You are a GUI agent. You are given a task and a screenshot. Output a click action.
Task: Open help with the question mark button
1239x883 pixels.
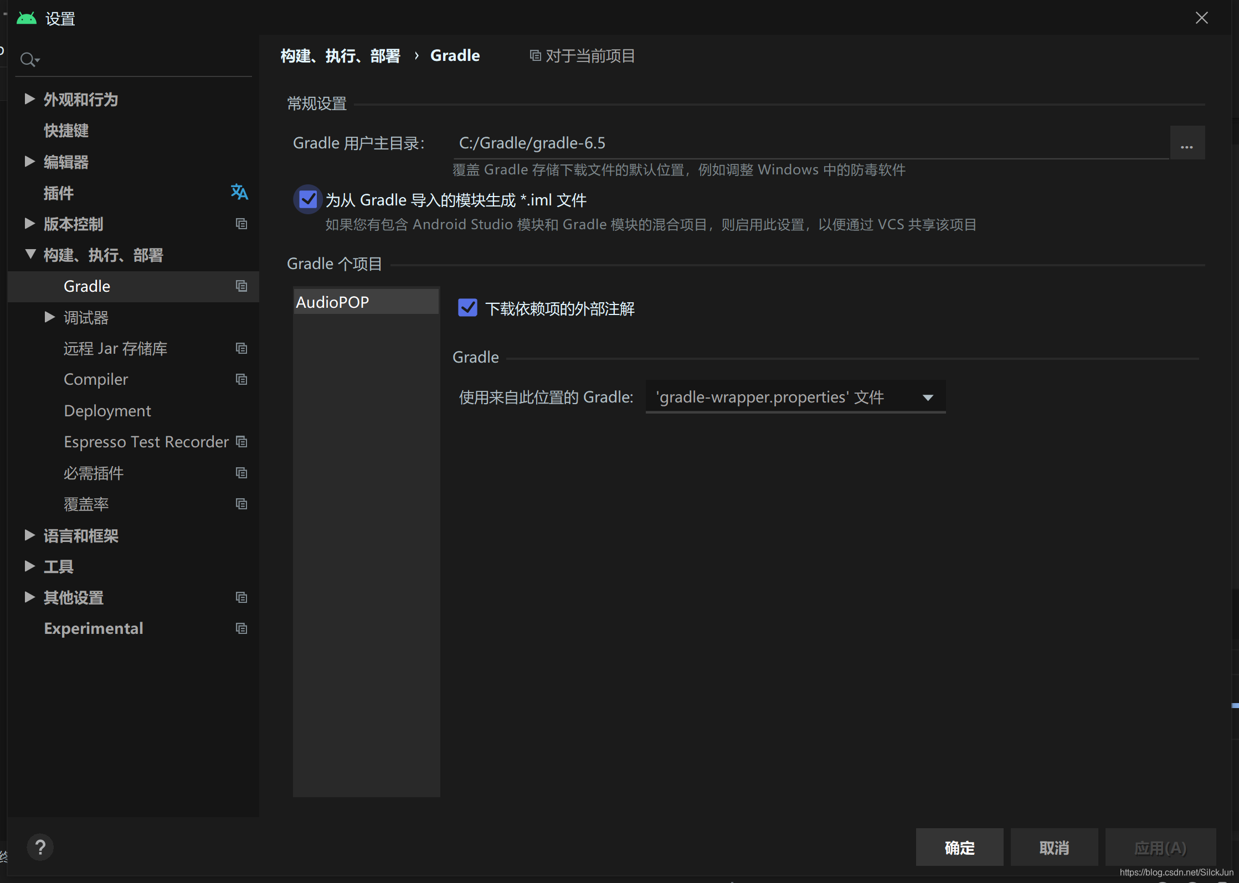coord(40,847)
